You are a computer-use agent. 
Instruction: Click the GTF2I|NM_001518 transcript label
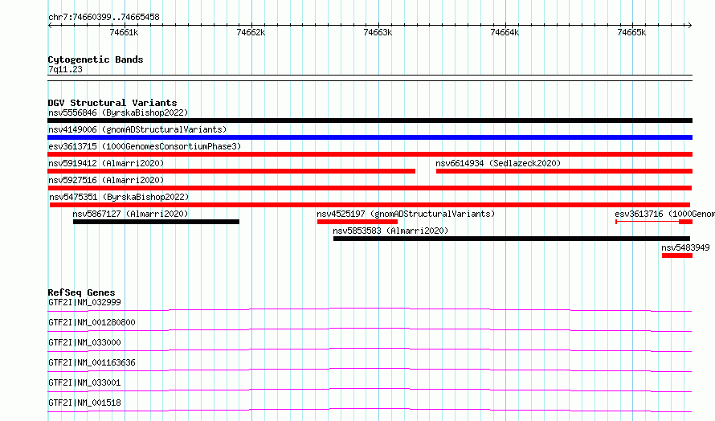[x=84, y=403]
